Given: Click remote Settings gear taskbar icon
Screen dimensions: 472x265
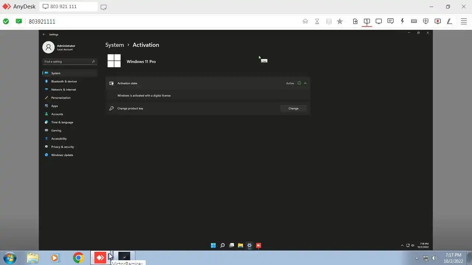Looking at the screenshot, I should click(x=249, y=245).
